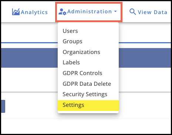Click the View Data magnifier icon
The width and height of the screenshot is (172, 135).
[133, 12]
